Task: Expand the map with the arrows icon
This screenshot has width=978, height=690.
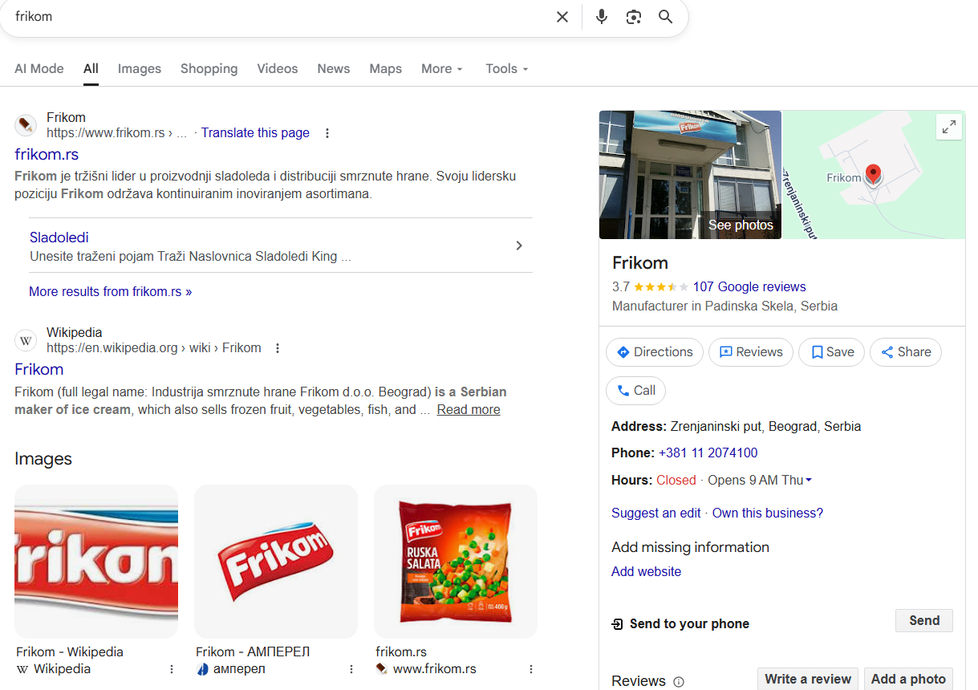Action: click(x=949, y=127)
